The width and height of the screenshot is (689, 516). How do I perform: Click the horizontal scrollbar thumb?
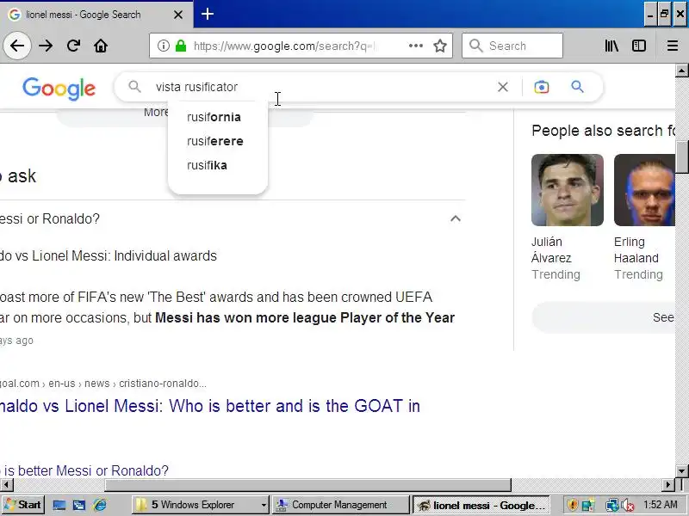(x=307, y=485)
